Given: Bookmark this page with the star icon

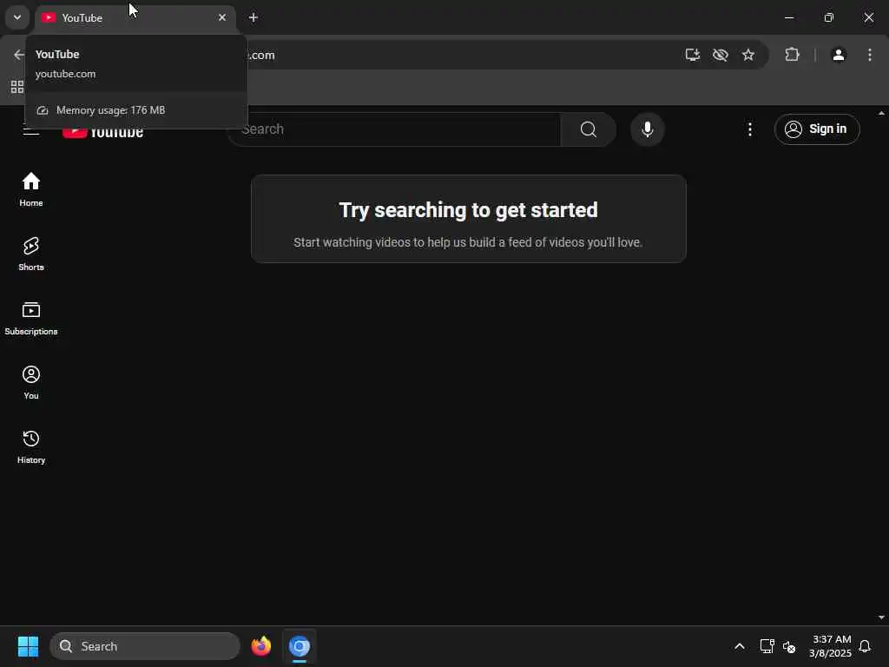Looking at the screenshot, I should pyautogui.click(x=748, y=55).
